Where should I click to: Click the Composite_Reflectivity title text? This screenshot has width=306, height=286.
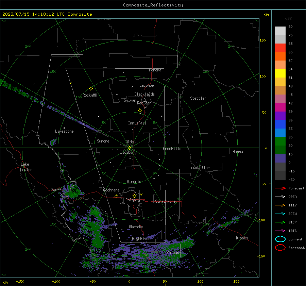click(153, 5)
